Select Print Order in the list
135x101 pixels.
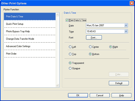pos(30,54)
